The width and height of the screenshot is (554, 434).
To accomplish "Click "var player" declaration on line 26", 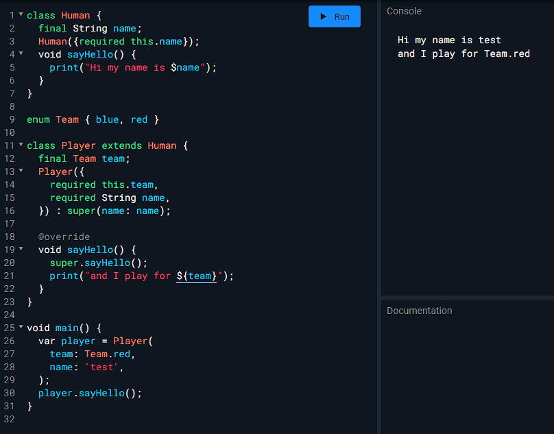I will (x=67, y=341).
